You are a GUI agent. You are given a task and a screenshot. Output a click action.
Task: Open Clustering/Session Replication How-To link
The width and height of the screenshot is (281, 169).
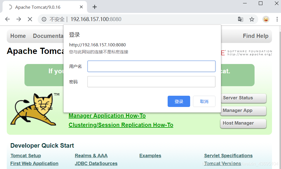pos(121,125)
